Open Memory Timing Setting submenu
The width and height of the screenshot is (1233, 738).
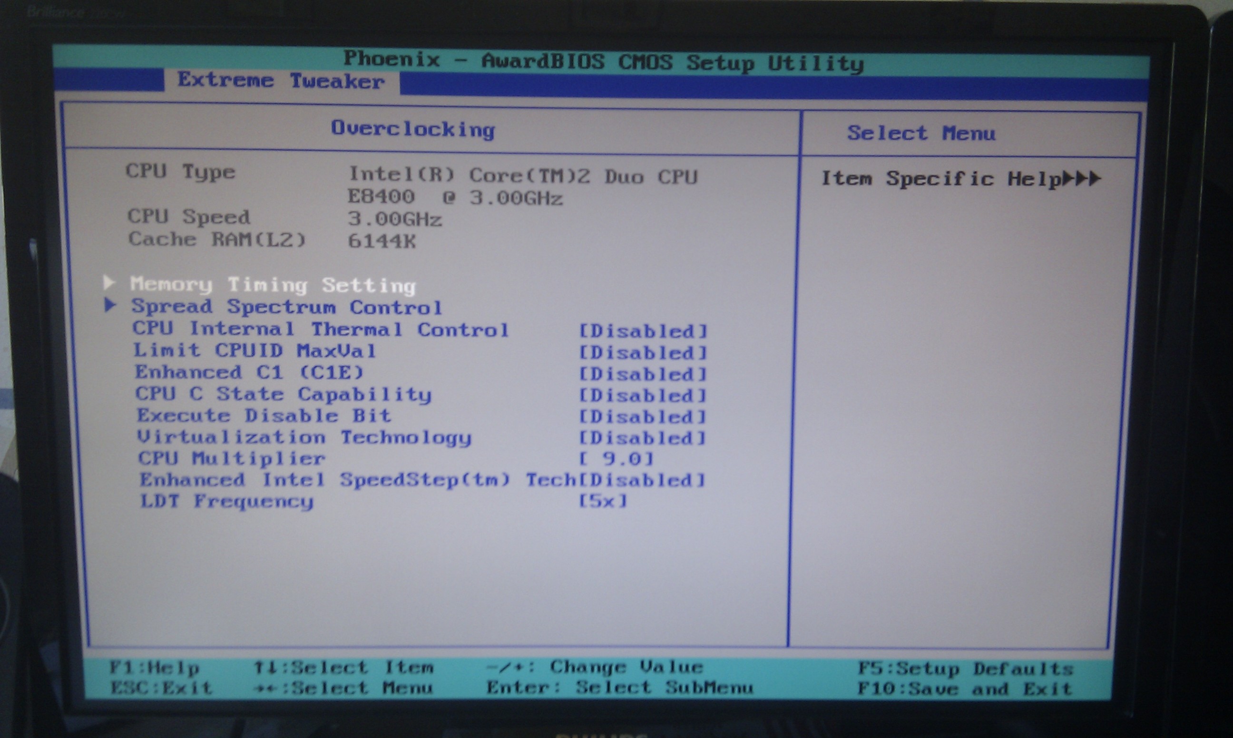tap(272, 285)
